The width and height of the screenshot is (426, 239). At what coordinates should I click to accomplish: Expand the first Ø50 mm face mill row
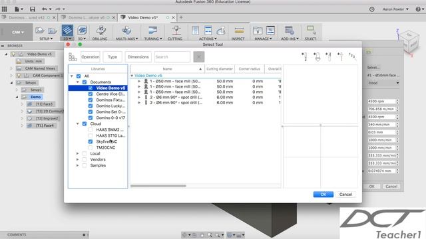(x=139, y=81)
